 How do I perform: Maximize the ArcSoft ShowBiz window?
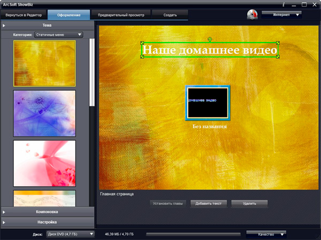coord(304,4)
